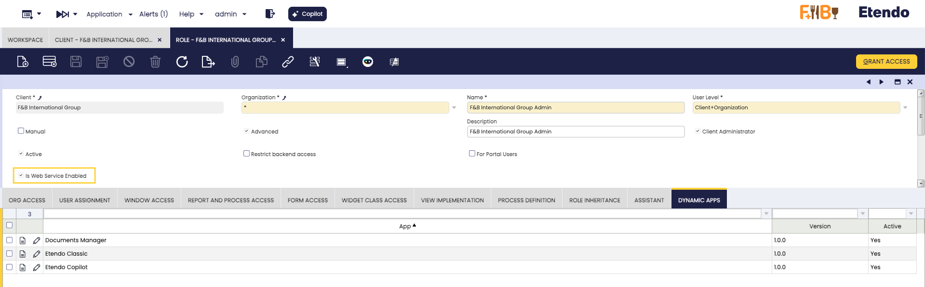This screenshot has width=925, height=287.
Task: Edit the Etendo Classic row pencil
Action: 37,254
